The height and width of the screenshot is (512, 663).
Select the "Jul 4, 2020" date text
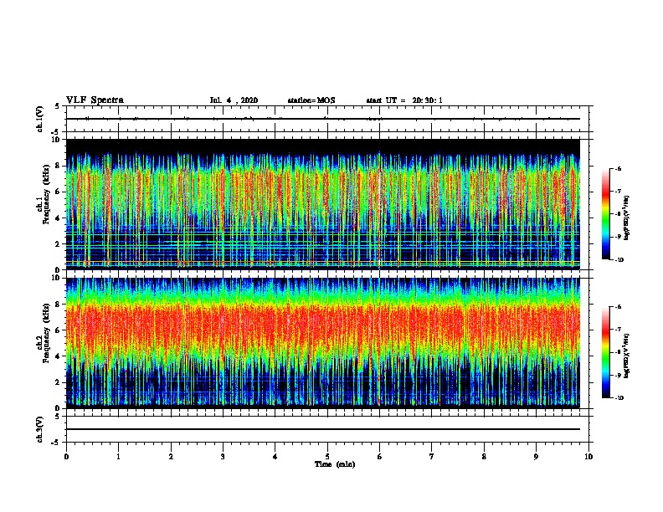tap(234, 100)
